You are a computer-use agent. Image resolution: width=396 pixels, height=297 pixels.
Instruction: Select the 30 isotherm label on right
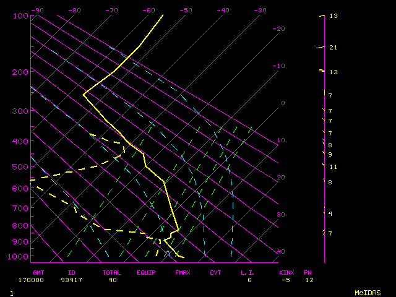280,215
